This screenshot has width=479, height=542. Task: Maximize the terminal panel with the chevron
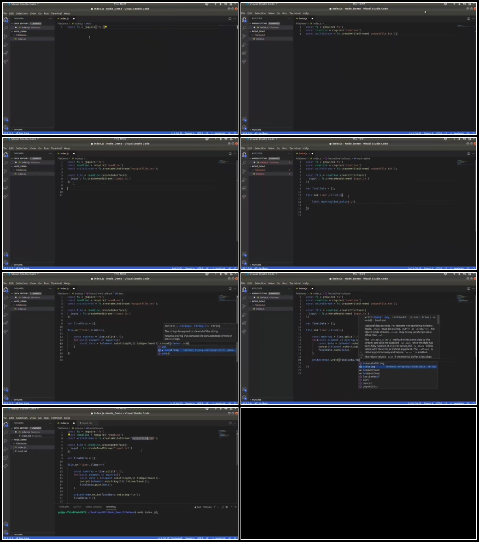[231, 507]
